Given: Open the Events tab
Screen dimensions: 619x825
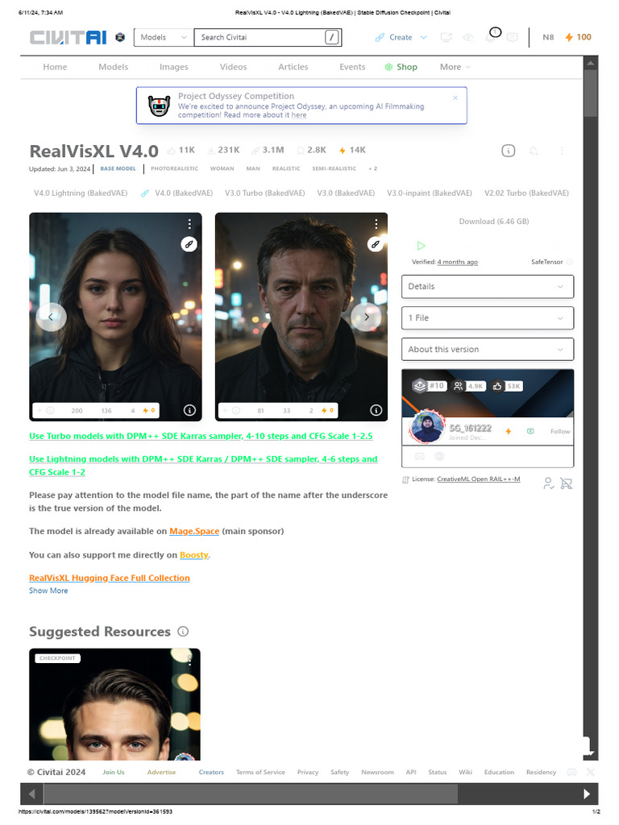Looking at the screenshot, I should pos(352,68).
